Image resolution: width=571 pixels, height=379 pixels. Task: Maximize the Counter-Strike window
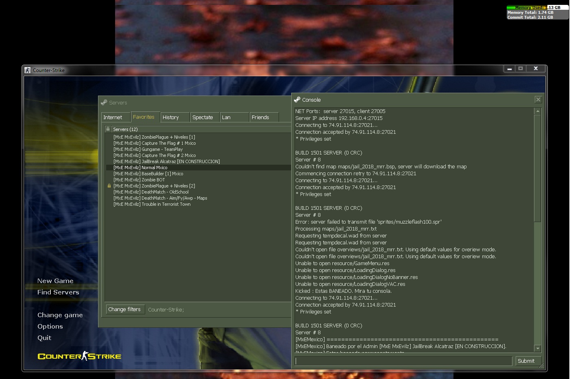click(521, 69)
